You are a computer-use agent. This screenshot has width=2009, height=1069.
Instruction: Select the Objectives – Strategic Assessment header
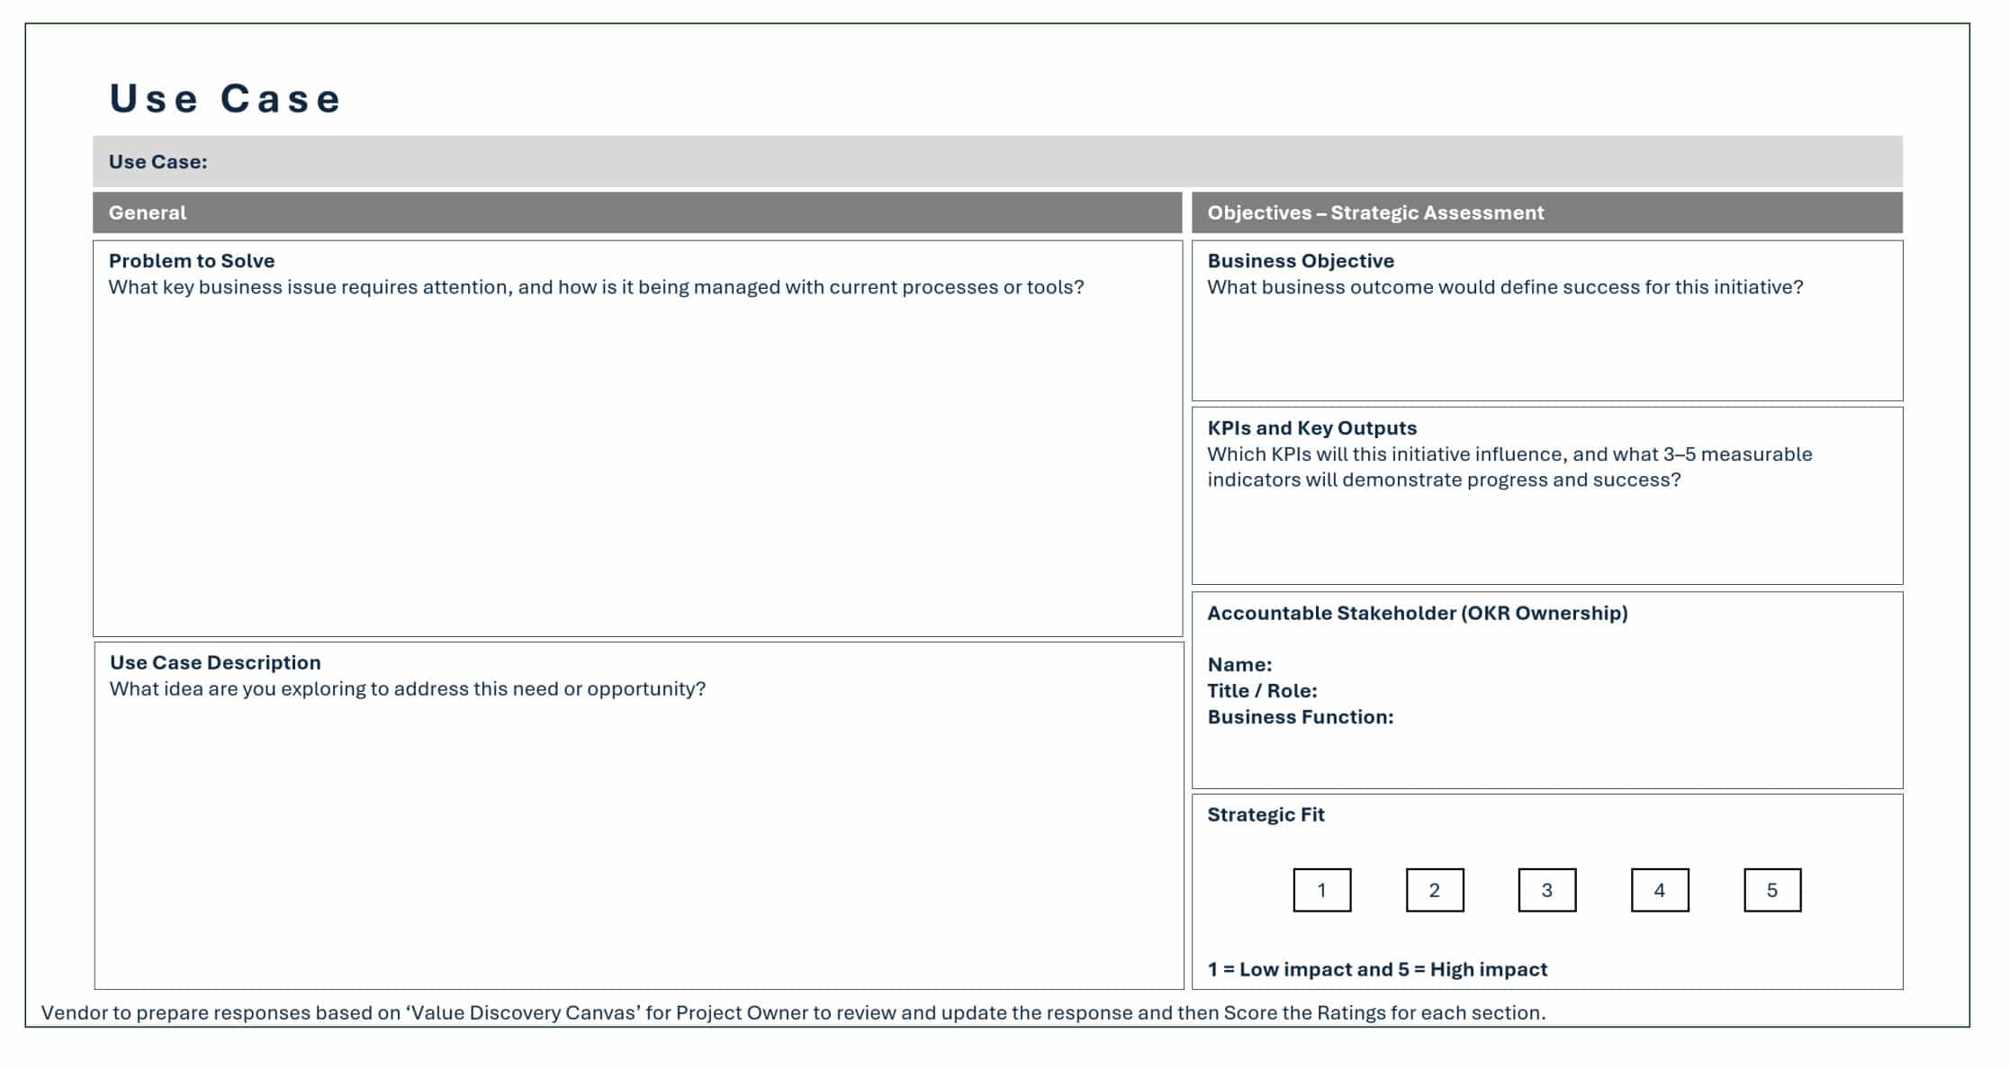click(x=1374, y=212)
